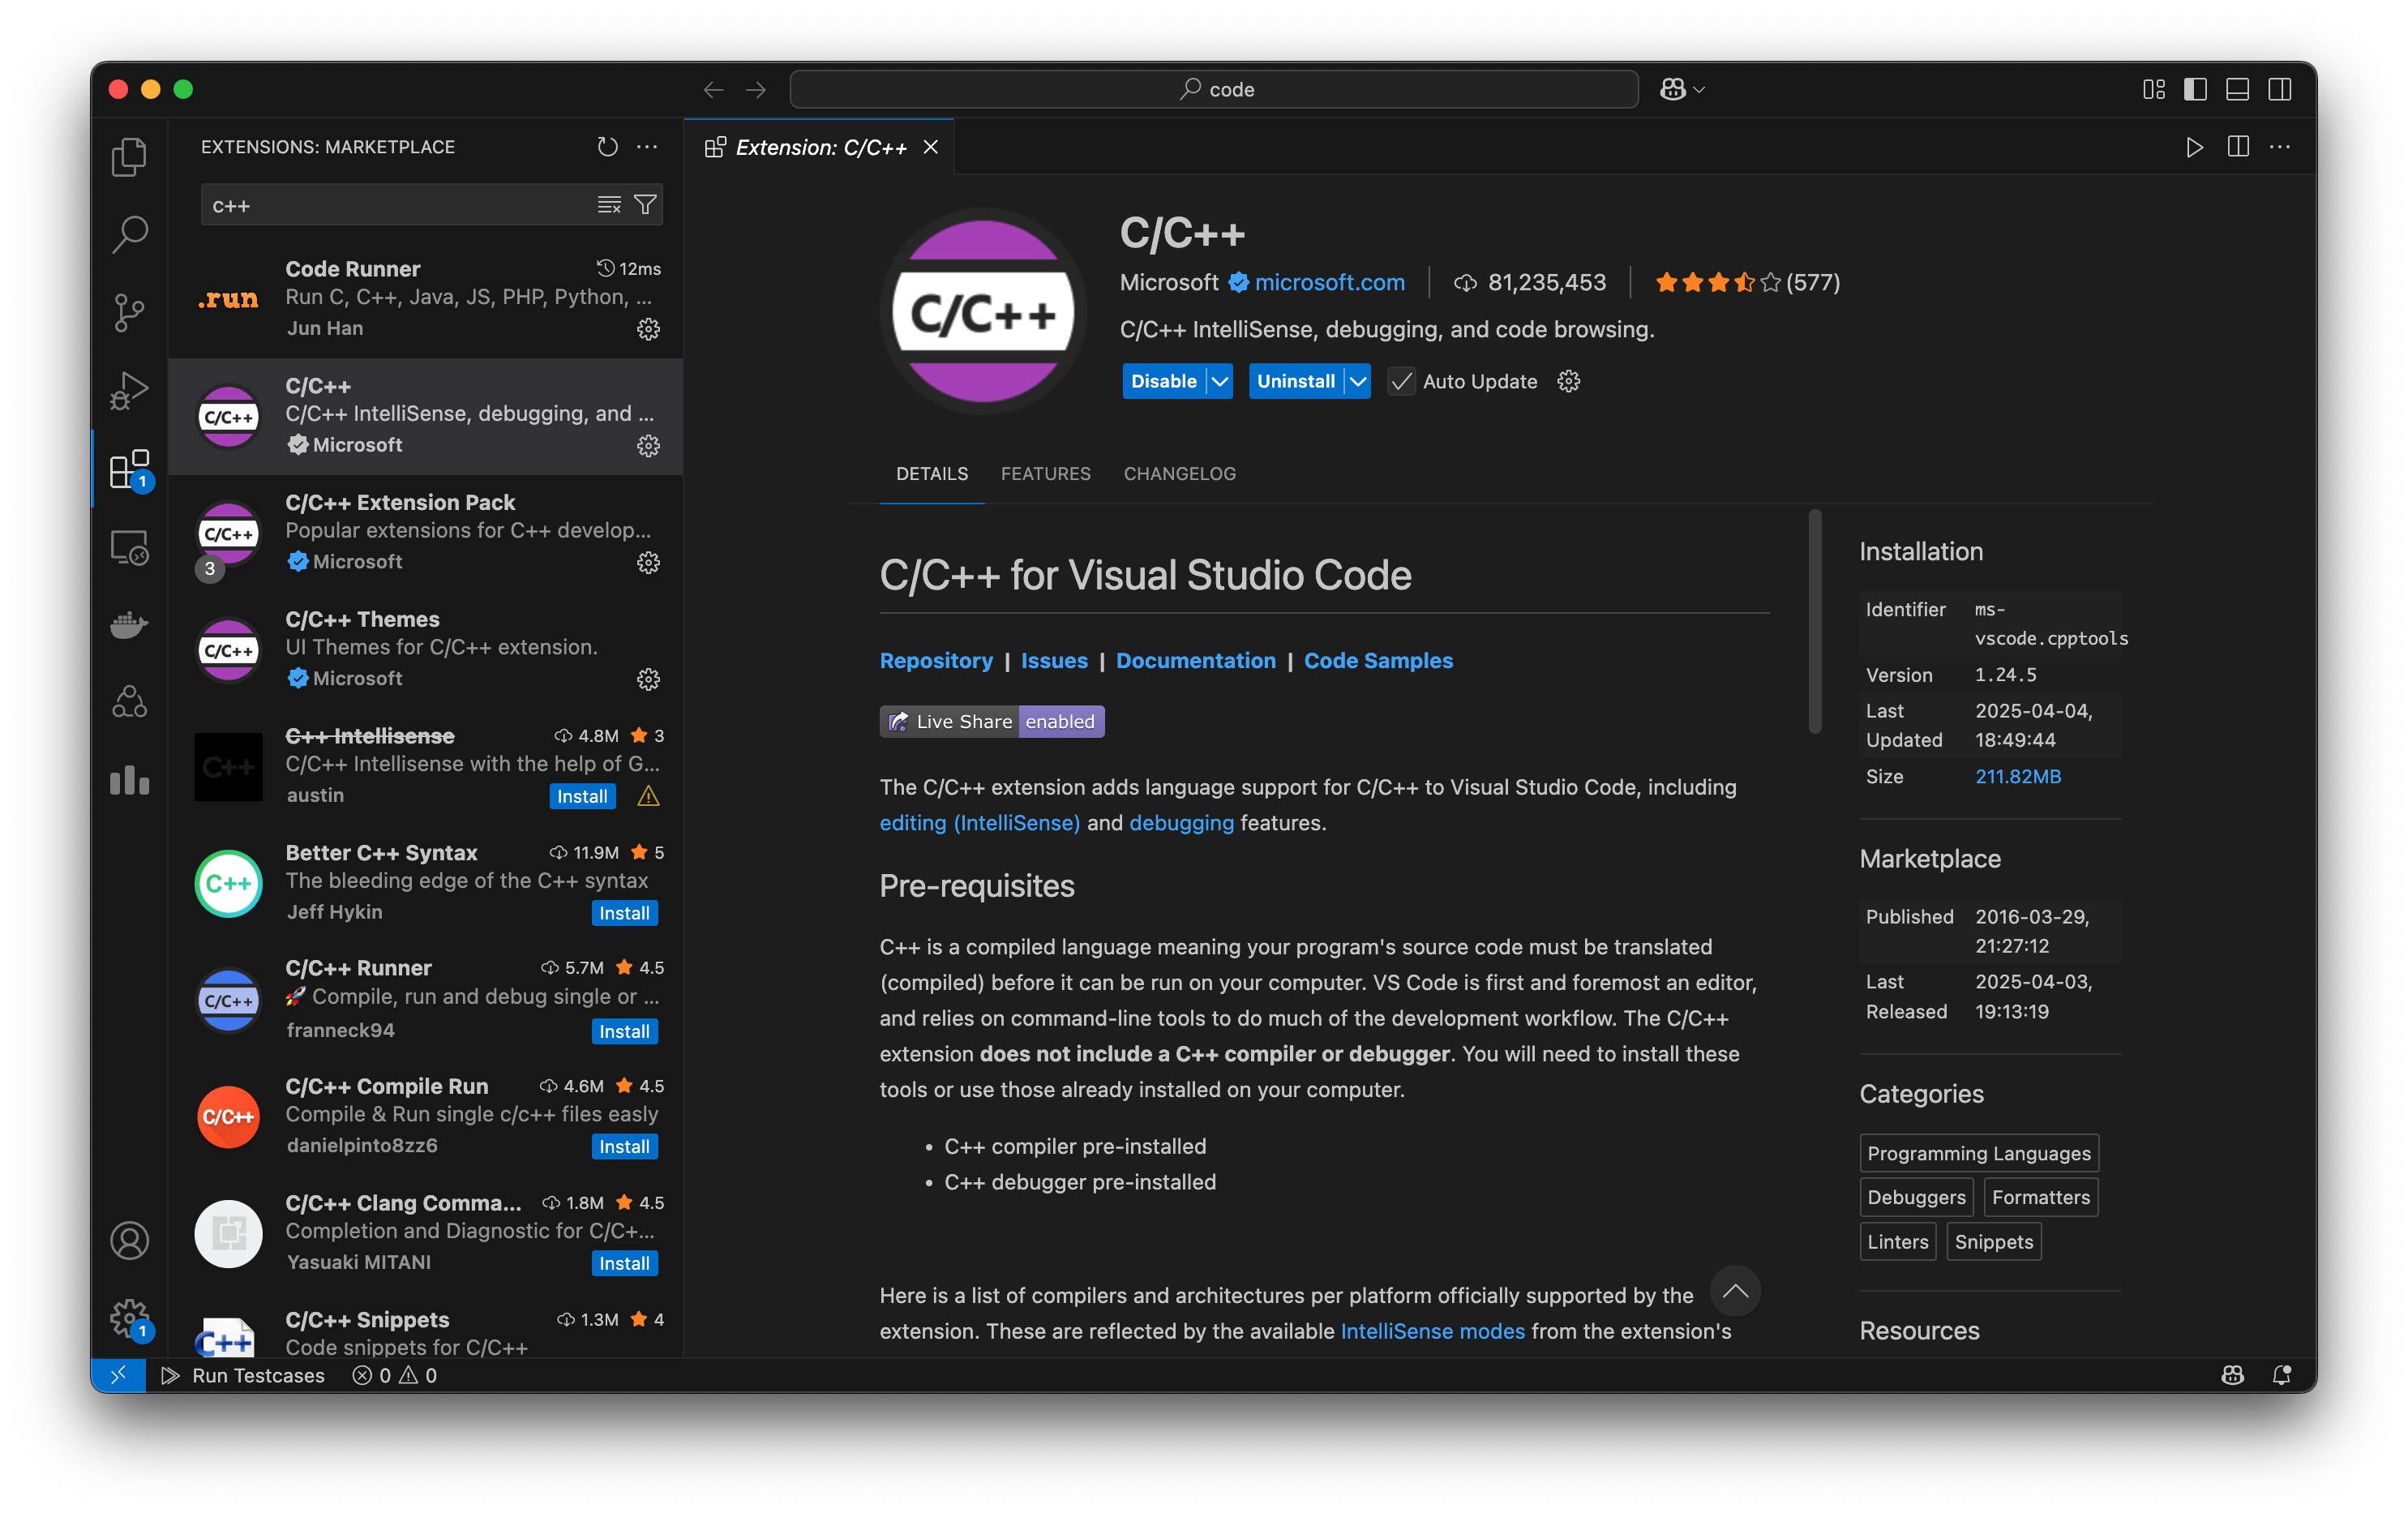Image resolution: width=2408 pixels, height=1513 pixels.
Task: Click the Filter Extensions funnel icon
Action: [646, 205]
